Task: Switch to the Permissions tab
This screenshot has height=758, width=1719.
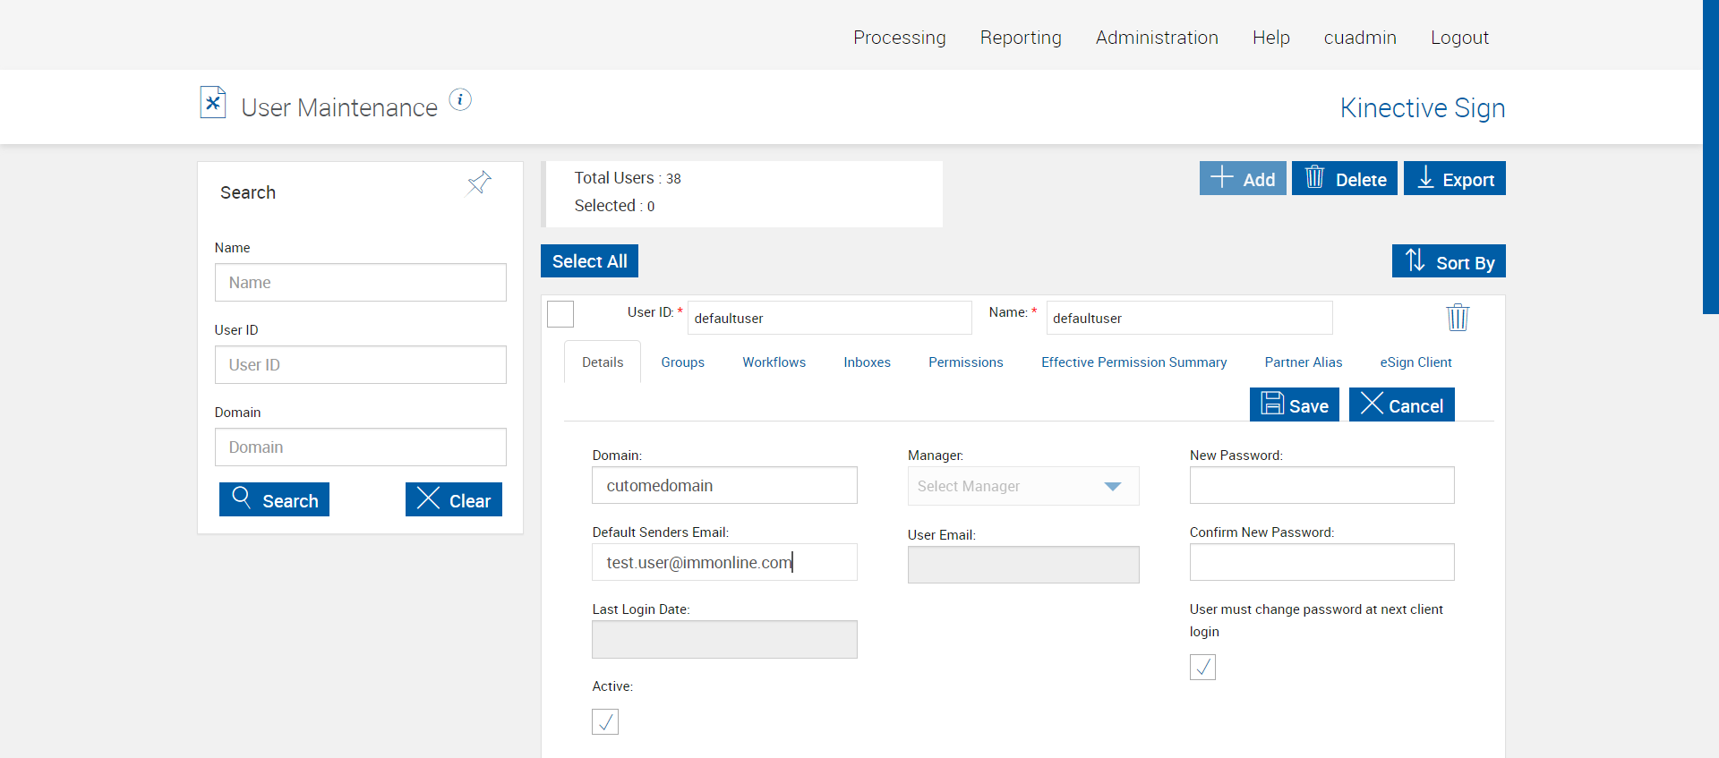Action: pyautogui.click(x=965, y=362)
